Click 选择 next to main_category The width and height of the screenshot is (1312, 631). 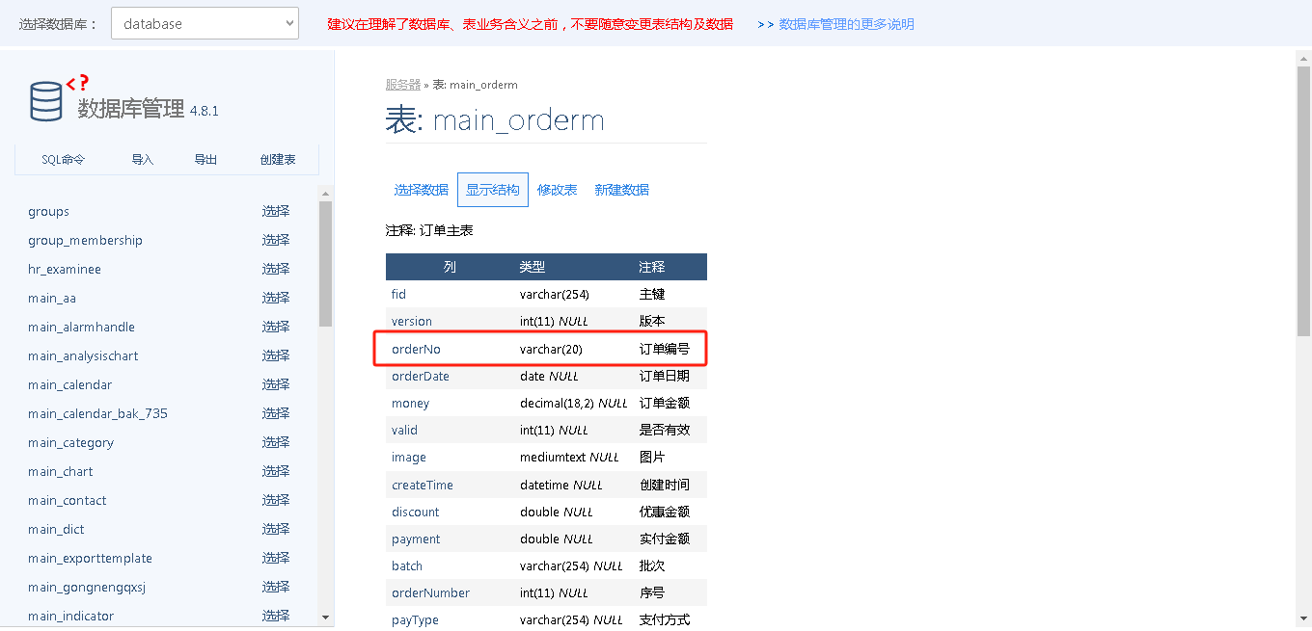276,442
